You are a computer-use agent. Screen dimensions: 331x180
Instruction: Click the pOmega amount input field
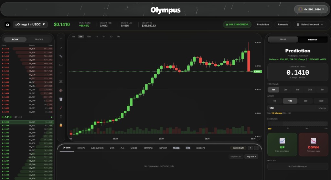coord(298,108)
